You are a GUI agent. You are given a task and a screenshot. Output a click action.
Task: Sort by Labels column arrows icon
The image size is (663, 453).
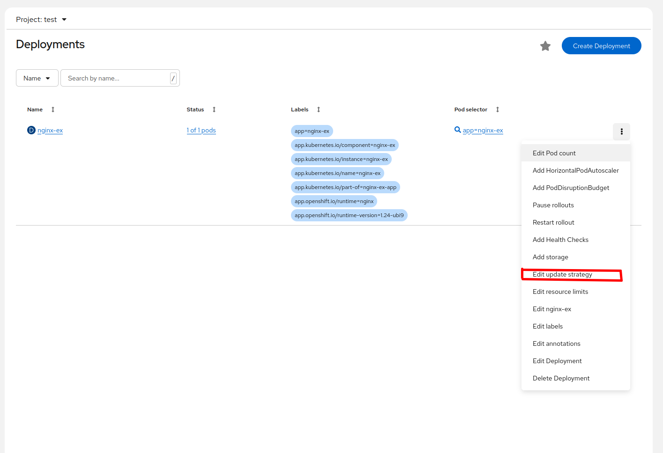[x=319, y=110]
